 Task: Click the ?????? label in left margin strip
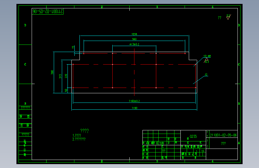[x=25, y=108]
